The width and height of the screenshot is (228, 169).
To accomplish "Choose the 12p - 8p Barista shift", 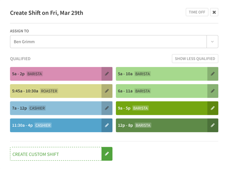I will (x=162, y=125).
